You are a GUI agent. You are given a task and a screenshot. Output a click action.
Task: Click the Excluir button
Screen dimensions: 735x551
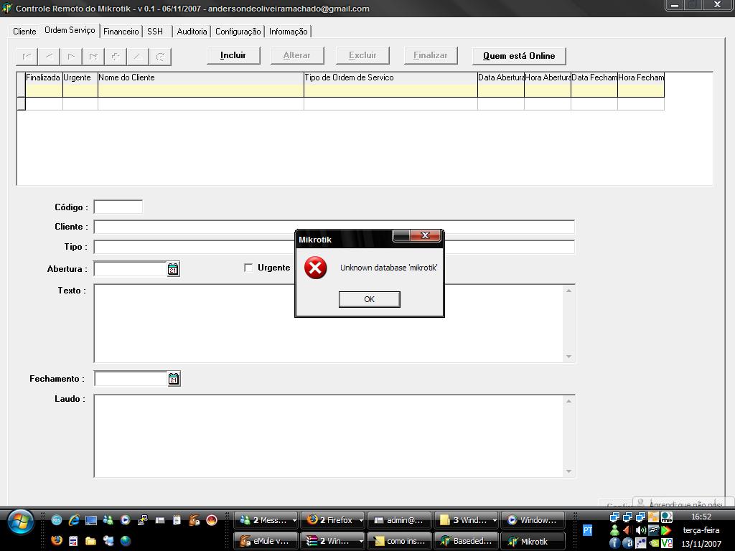coord(362,55)
